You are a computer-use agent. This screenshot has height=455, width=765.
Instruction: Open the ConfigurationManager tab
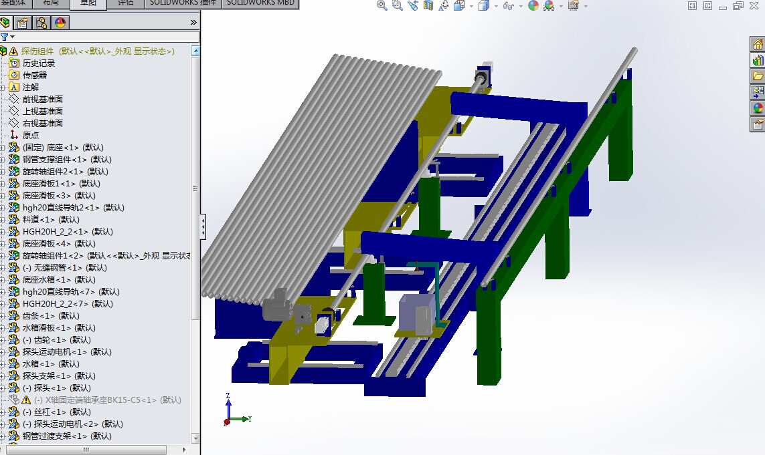[41, 23]
